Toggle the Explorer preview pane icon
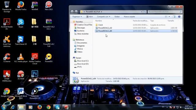196x110 pixels. click(x=174, y=16)
